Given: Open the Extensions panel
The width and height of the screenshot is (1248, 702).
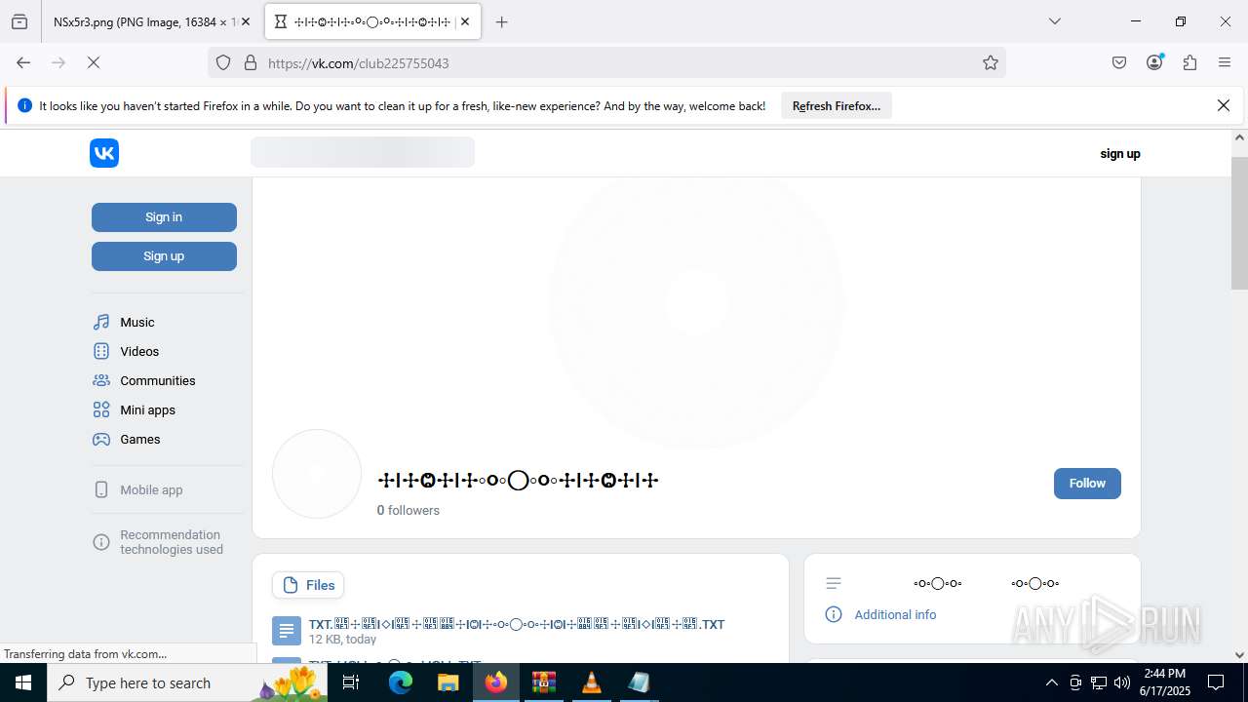Looking at the screenshot, I should pyautogui.click(x=1189, y=62).
